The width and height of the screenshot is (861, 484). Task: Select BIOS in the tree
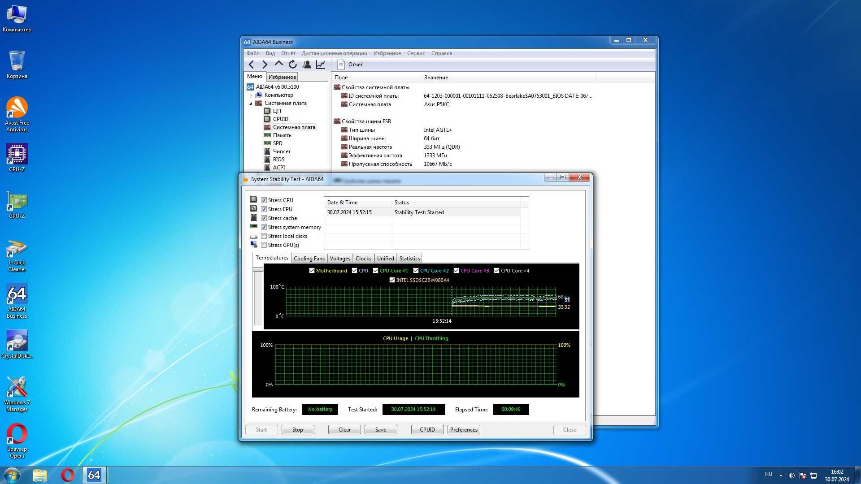point(278,160)
